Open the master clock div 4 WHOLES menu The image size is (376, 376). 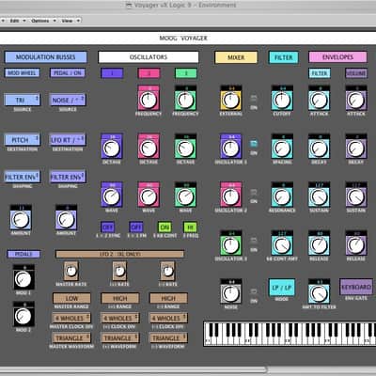pyautogui.click(x=71, y=318)
